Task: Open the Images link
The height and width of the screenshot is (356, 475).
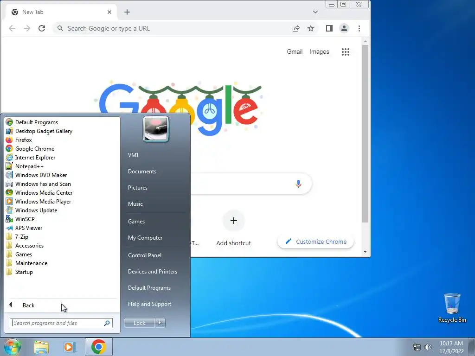Action: click(319, 52)
